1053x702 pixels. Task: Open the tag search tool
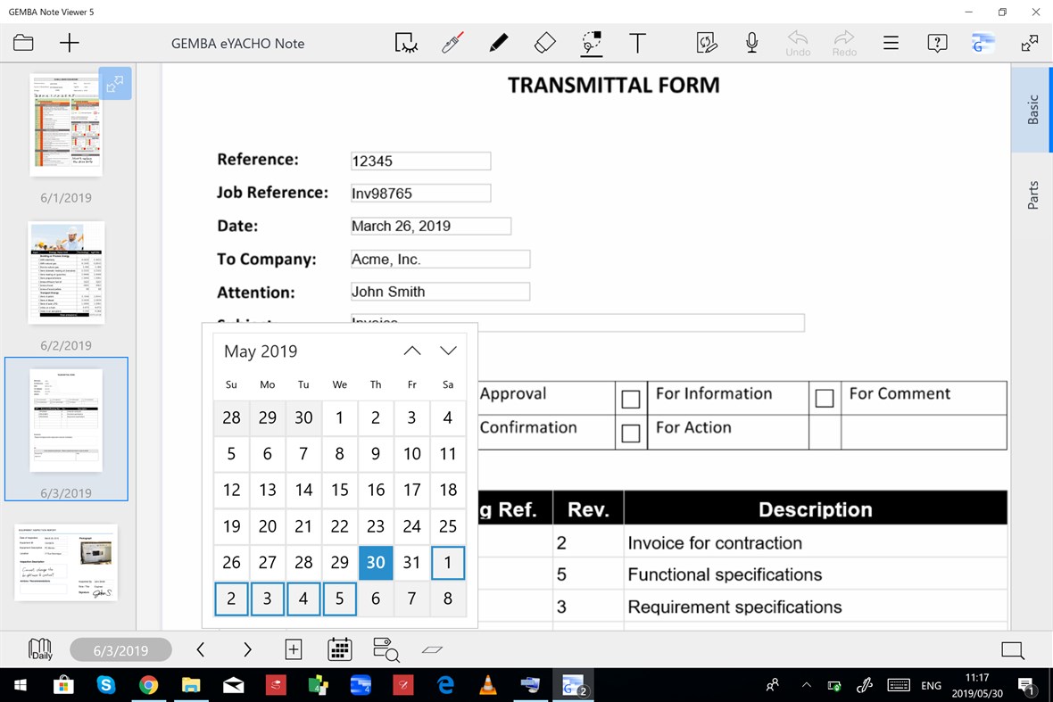(x=386, y=649)
